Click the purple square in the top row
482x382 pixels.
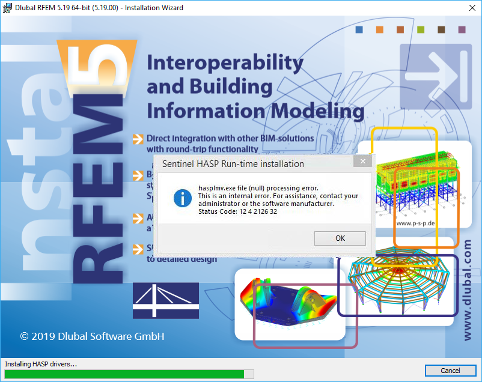462,29
